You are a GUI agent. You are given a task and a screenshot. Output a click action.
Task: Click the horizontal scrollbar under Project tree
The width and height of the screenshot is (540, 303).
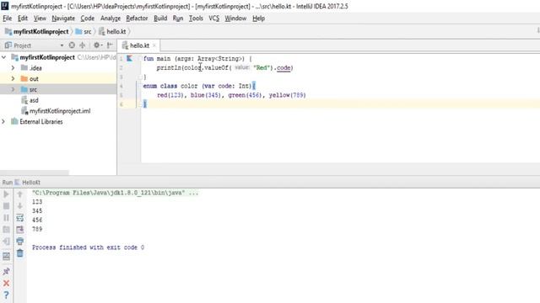tap(35, 173)
